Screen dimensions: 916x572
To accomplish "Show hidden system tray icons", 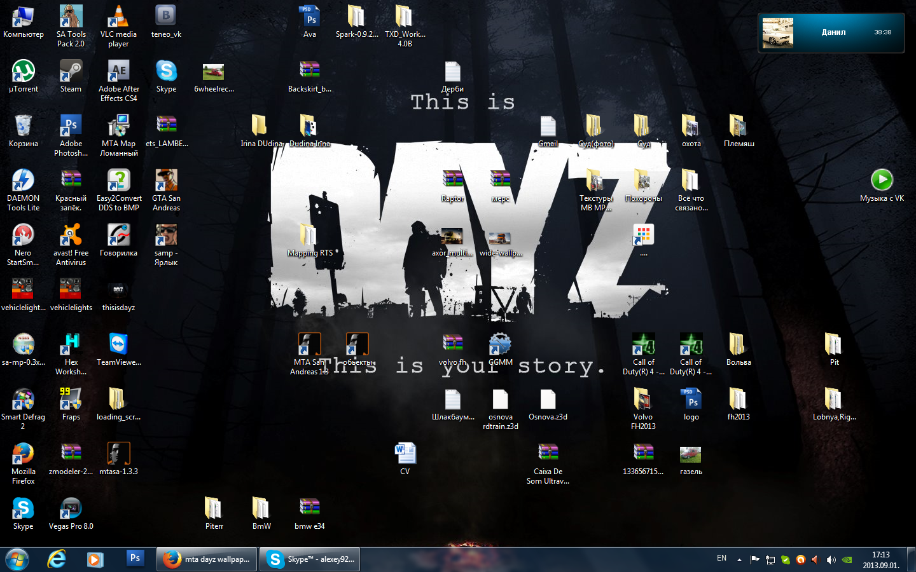I will click(739, 560).
